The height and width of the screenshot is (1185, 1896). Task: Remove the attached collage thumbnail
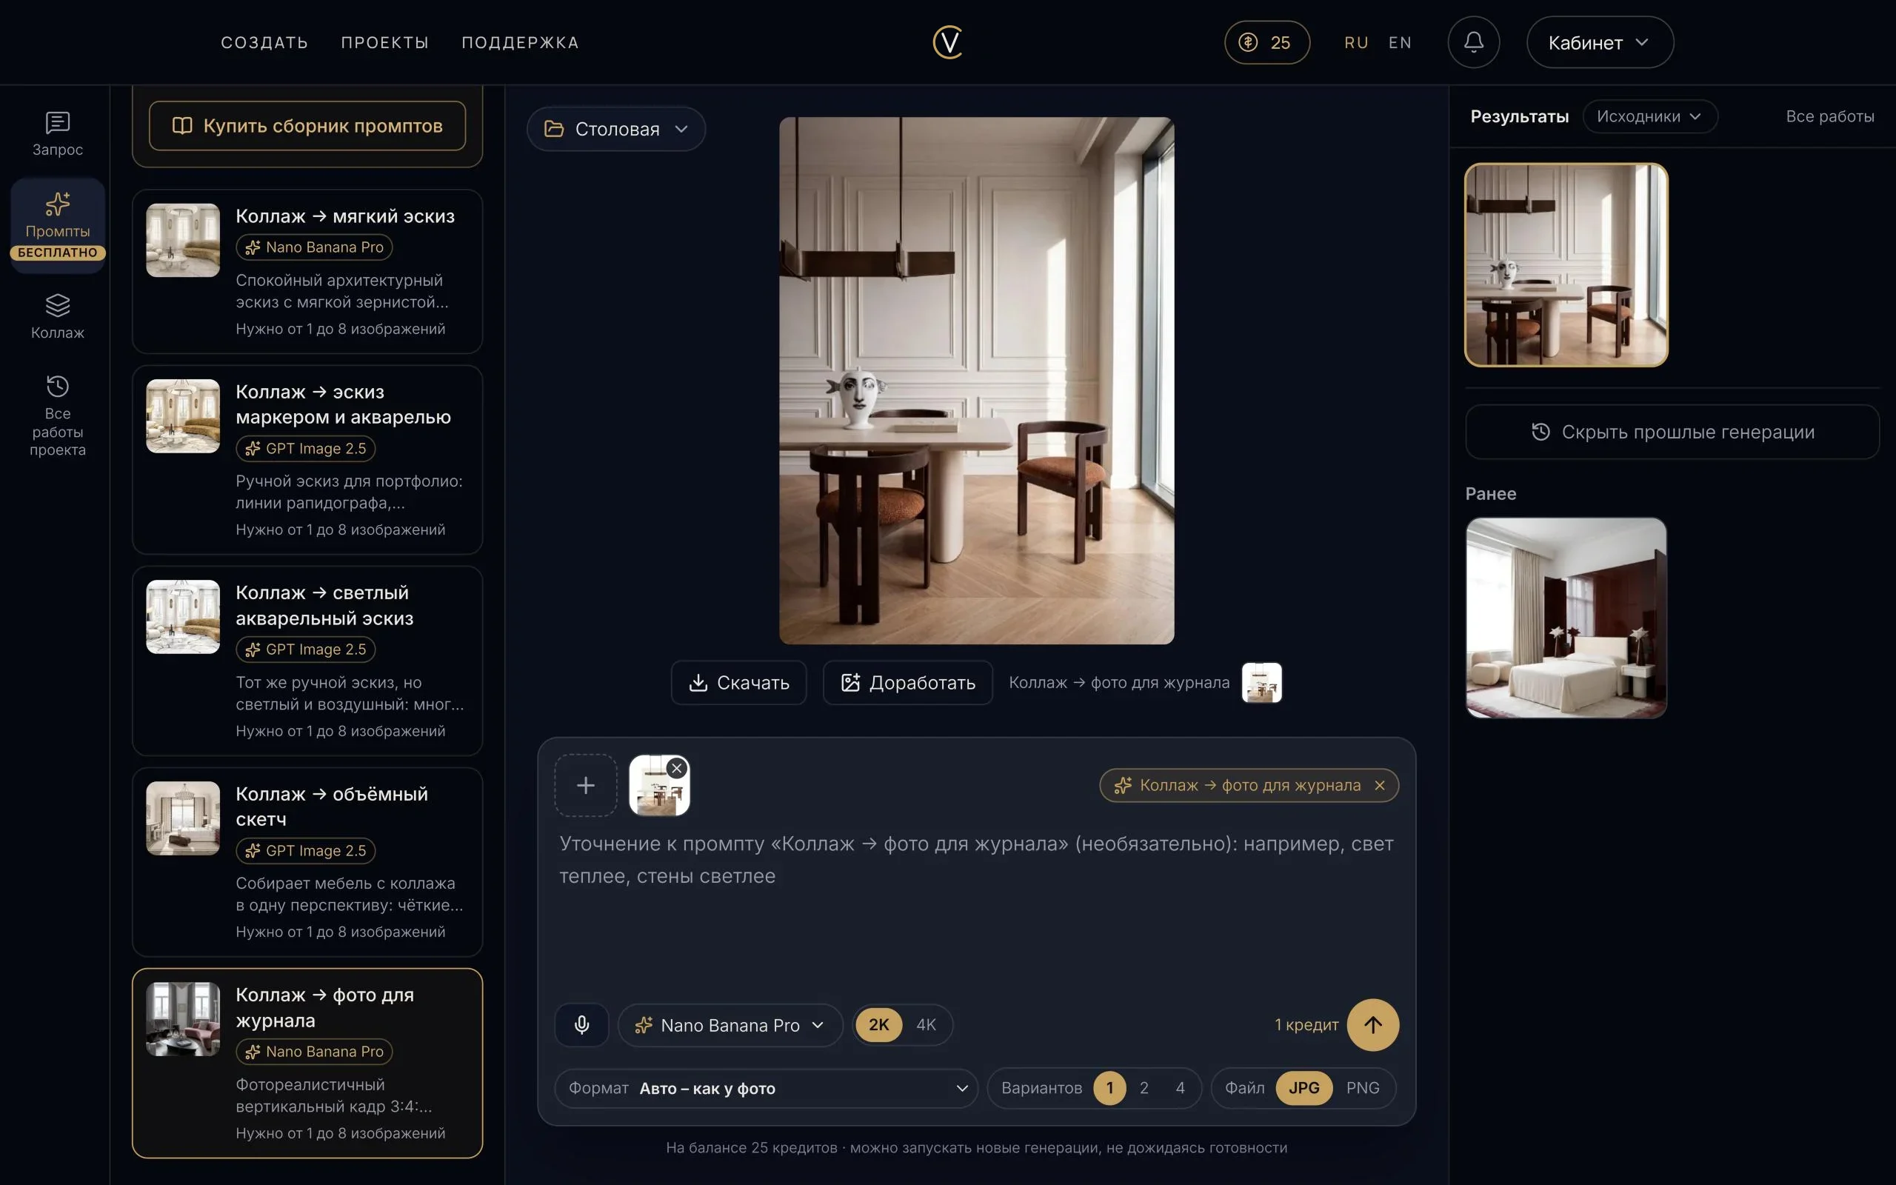[677, 768]
